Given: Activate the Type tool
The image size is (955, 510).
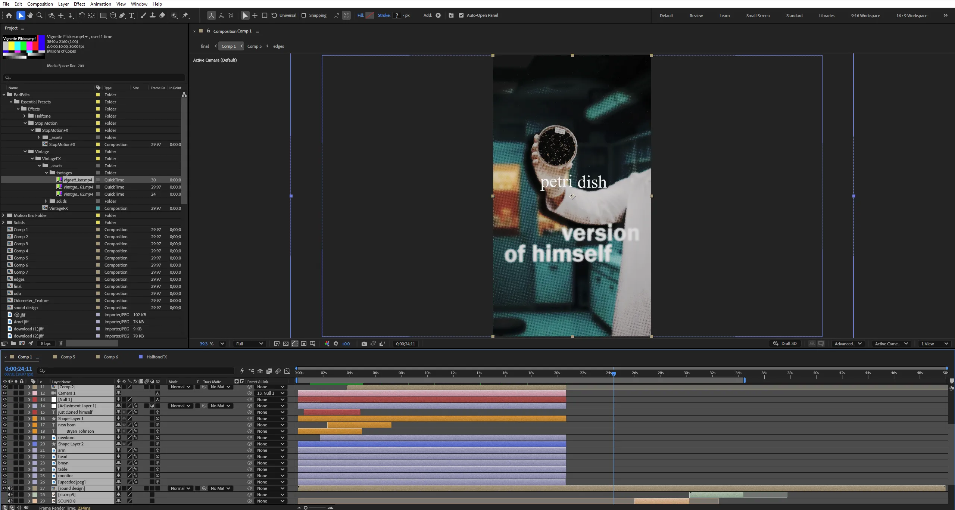Looking at the screenshot, I should pos(131,15).
